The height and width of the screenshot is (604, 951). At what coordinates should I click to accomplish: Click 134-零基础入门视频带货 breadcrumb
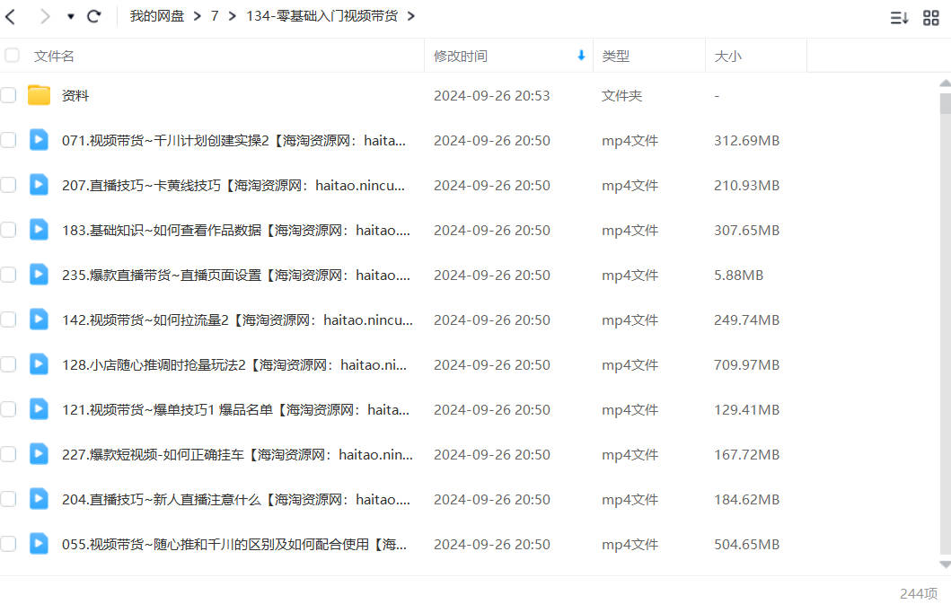pyautogui.click(x=322, y=16)
